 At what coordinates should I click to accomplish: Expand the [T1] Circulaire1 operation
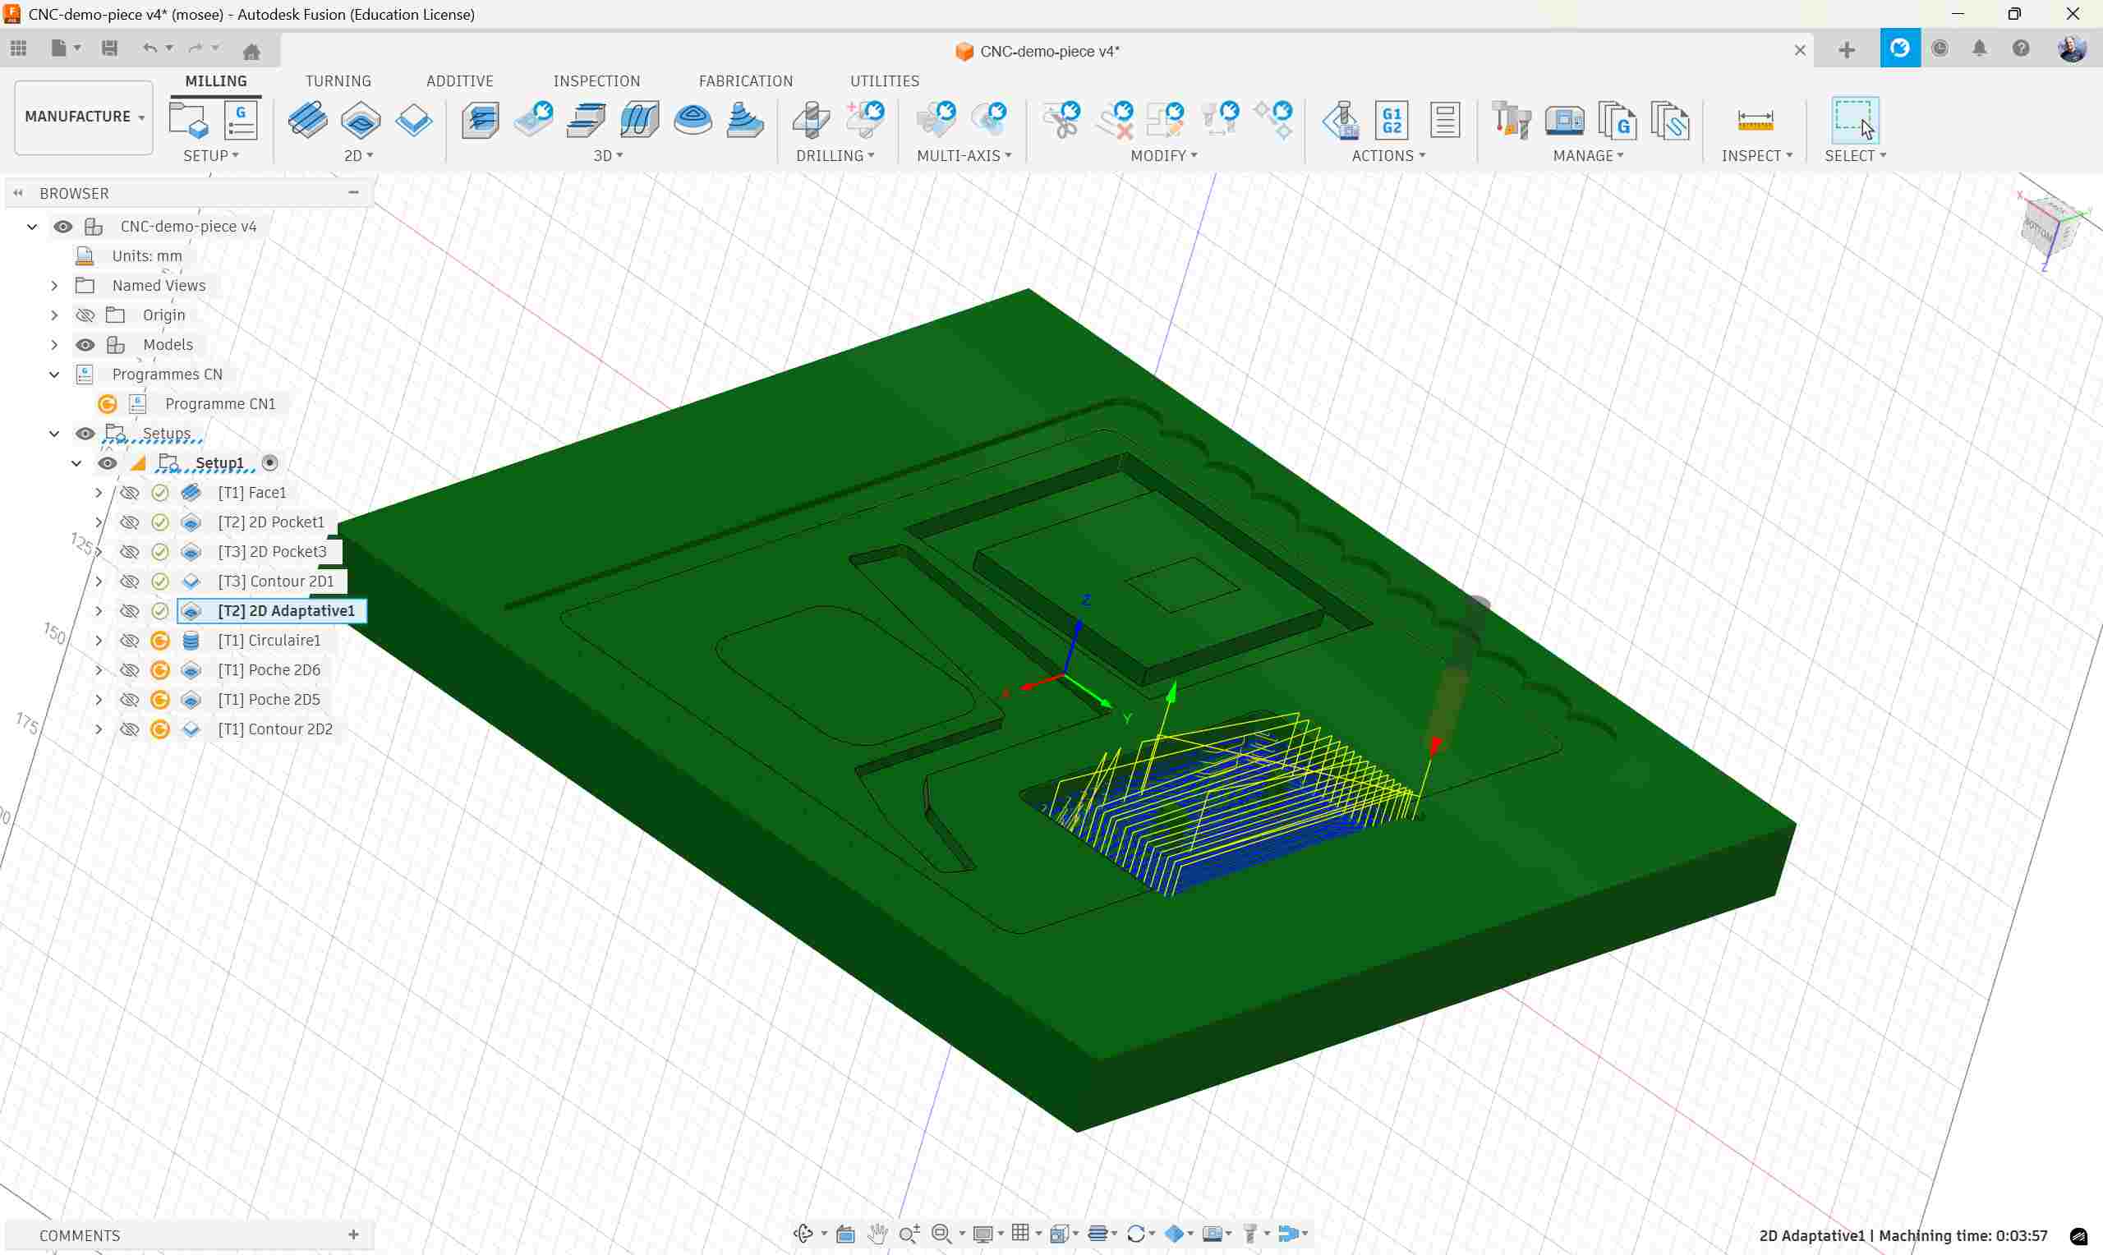pyautogui.click(x=98, y=640)
